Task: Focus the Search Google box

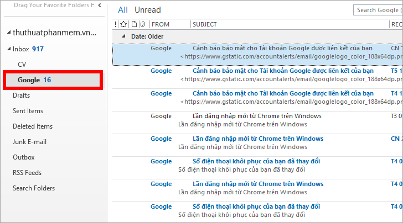Action: click(x=378, y=10)
